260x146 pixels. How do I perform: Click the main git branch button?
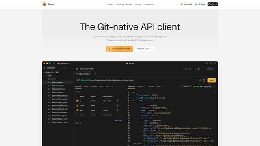(188, 69)
